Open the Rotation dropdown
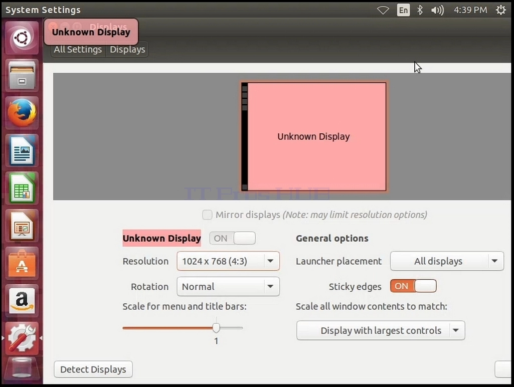 coord(228,287)
